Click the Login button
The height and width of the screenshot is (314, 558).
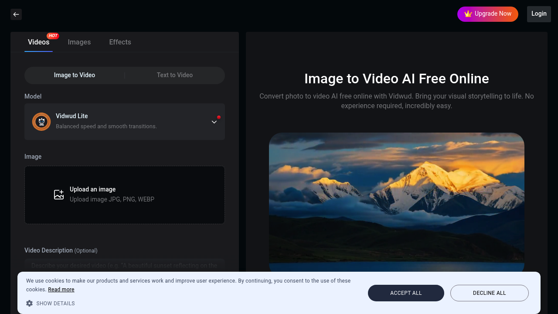pos(539,14)
